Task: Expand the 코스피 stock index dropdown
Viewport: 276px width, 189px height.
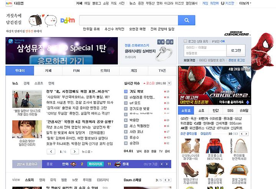Action: (x=169, y=83)
